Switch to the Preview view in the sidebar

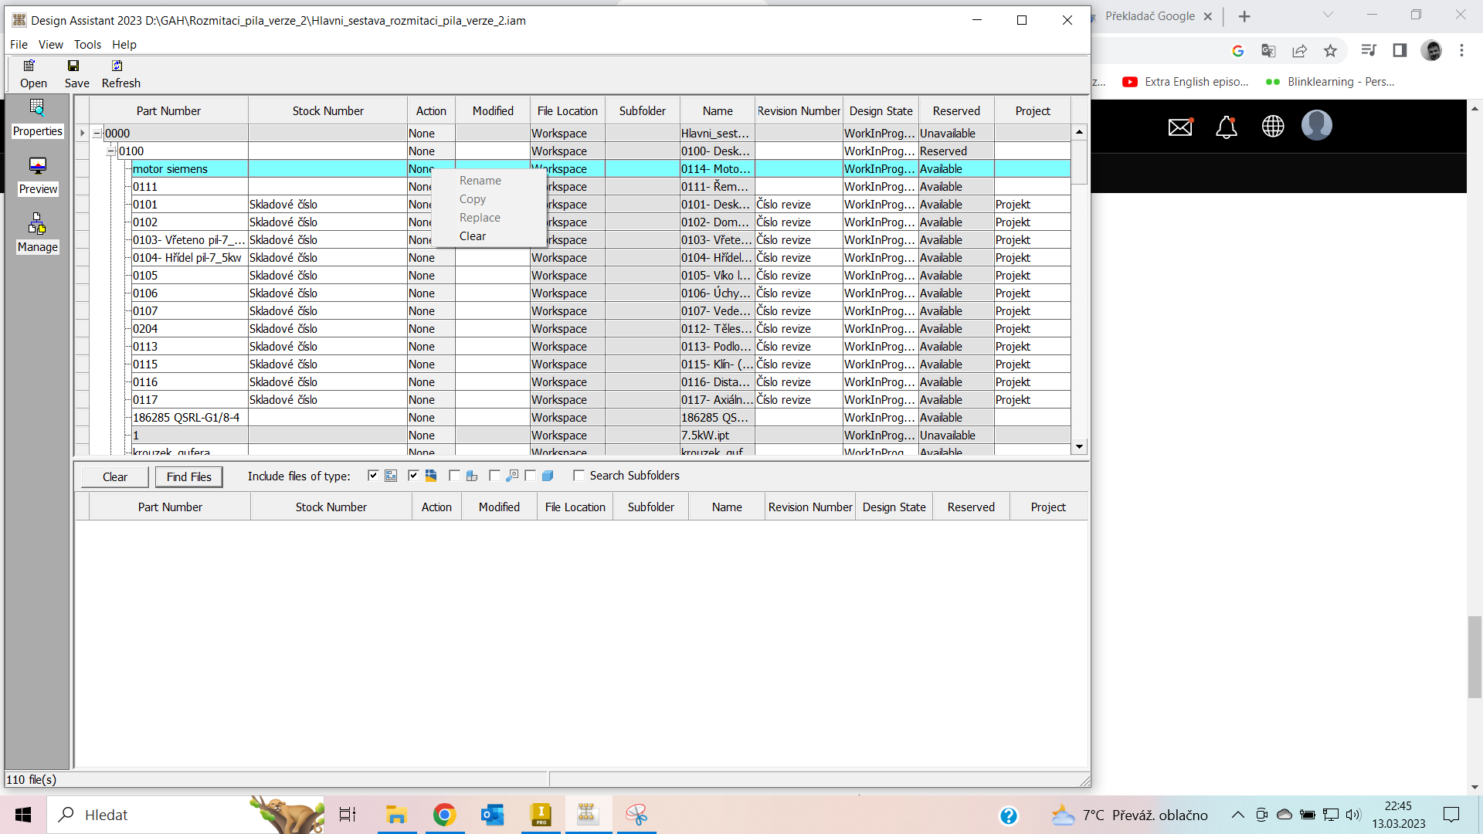tap(37, 176)
